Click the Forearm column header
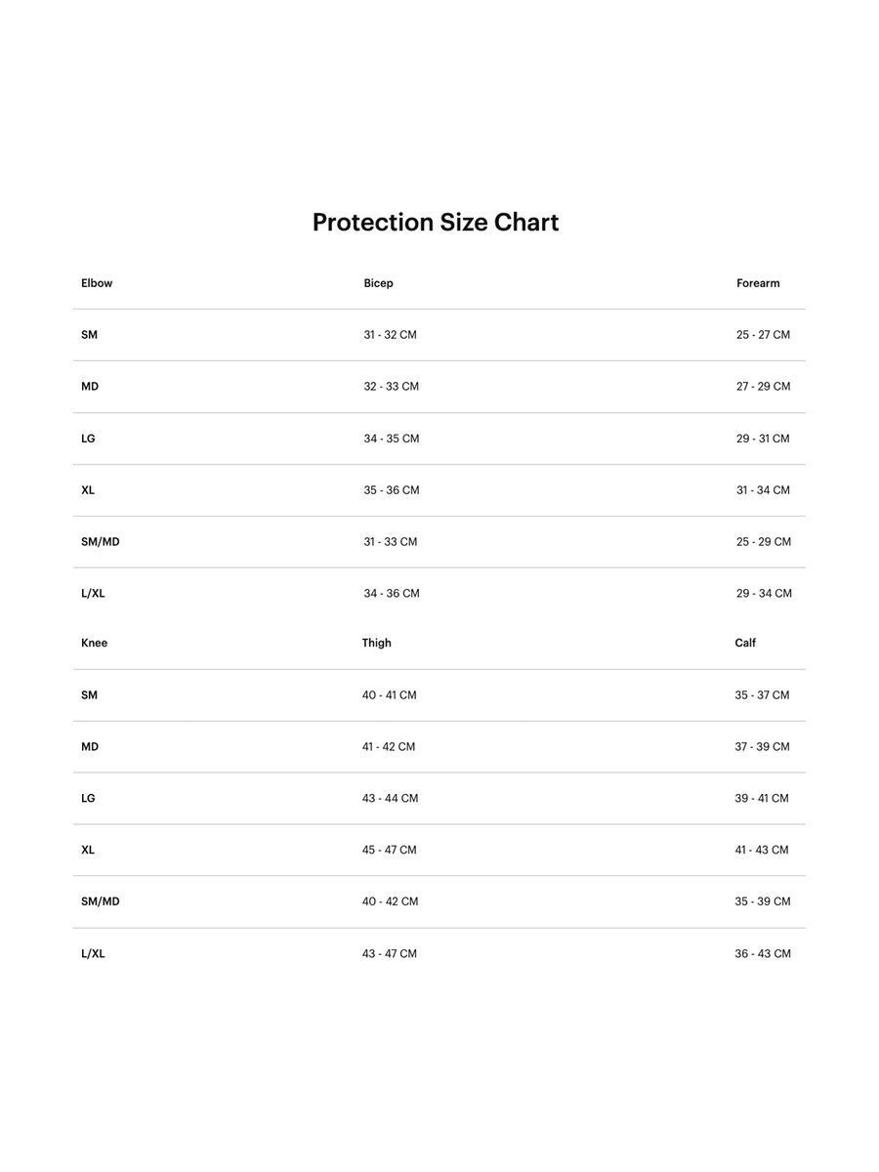The image size is (879, 1172). click(x=758, y=283)
